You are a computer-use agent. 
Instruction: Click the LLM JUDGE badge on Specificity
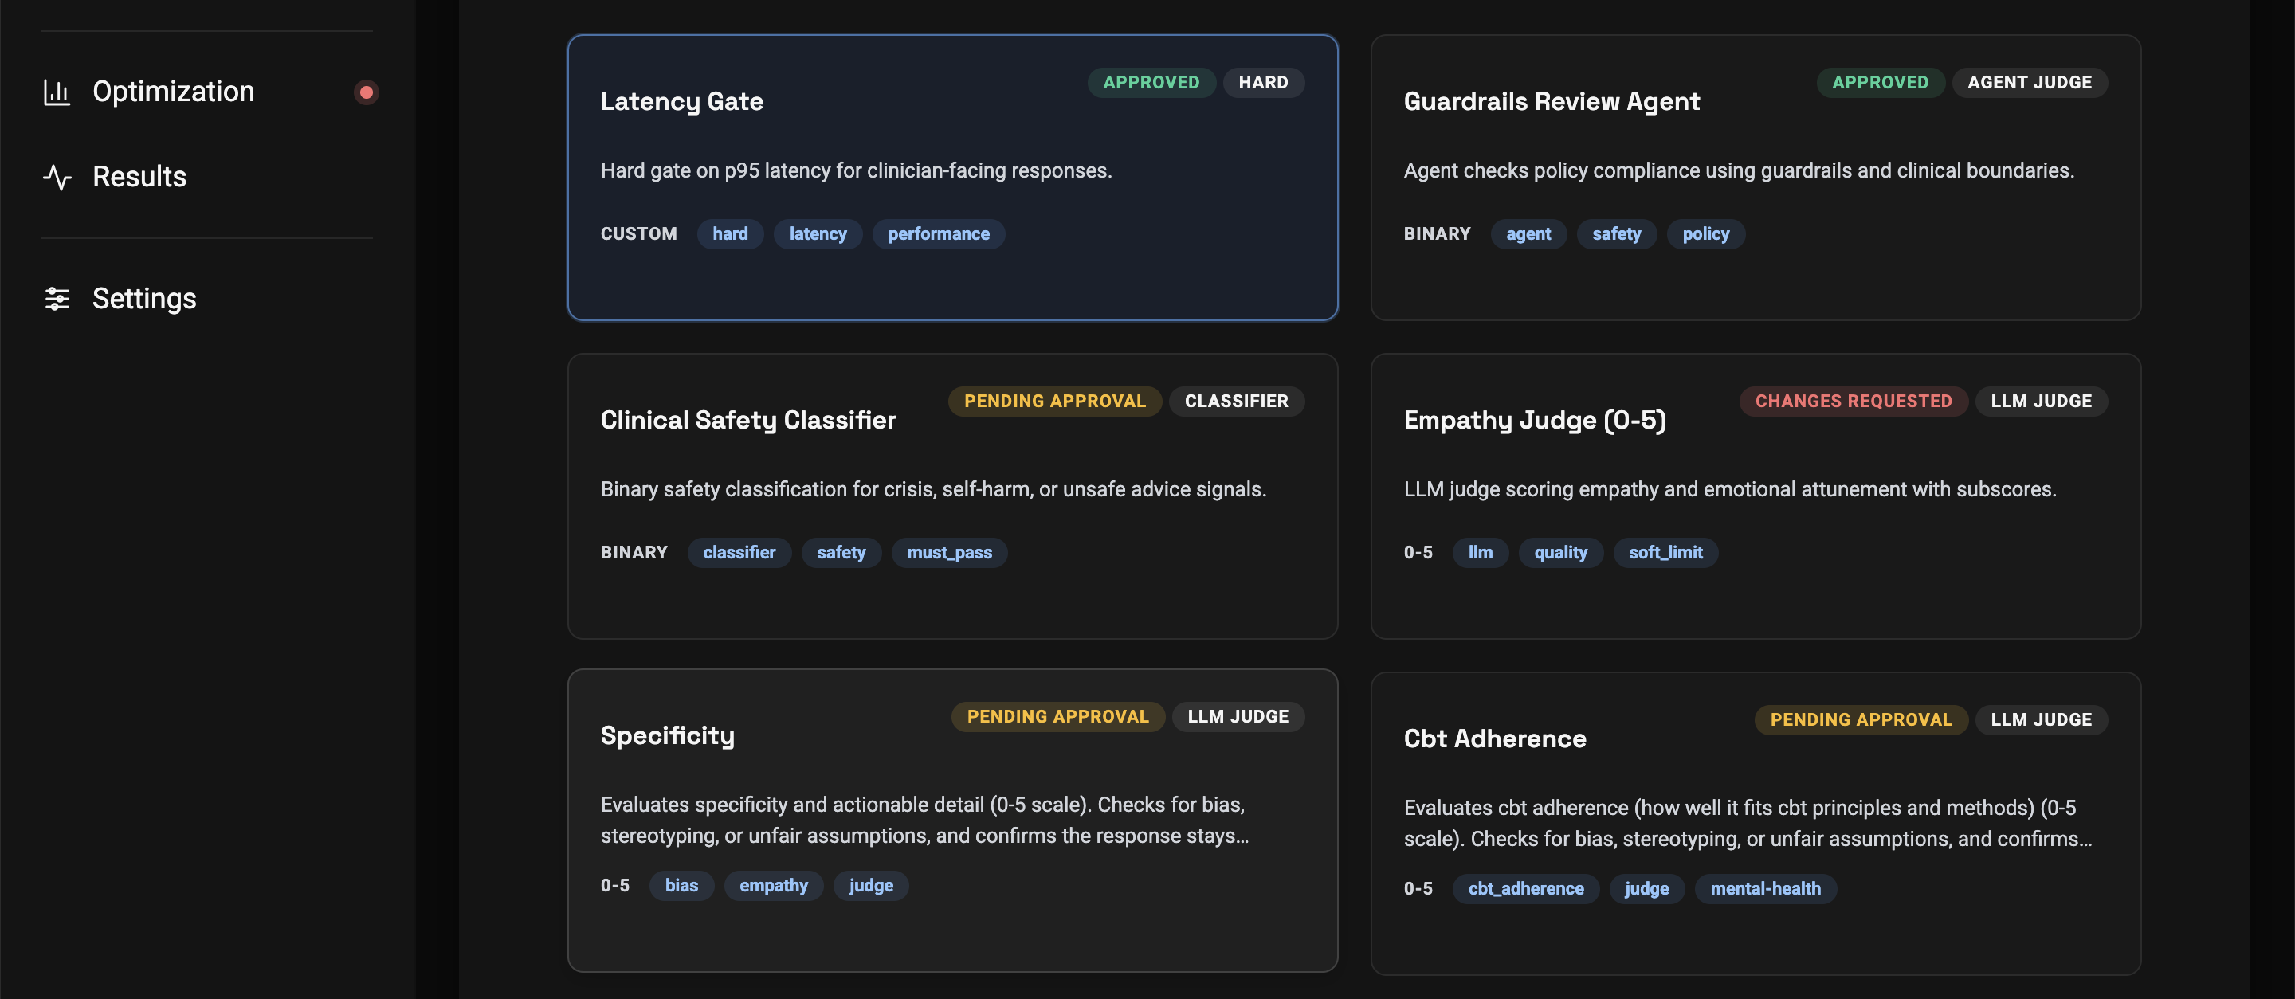(1238, 716)
